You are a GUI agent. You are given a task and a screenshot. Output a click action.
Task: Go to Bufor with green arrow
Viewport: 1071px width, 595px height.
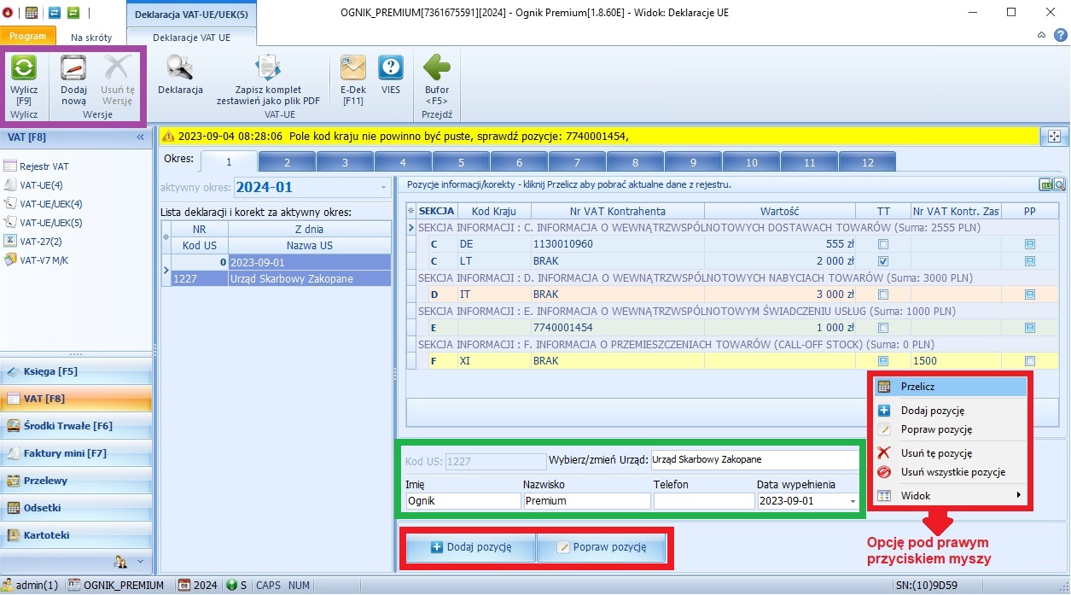(437, 68)
